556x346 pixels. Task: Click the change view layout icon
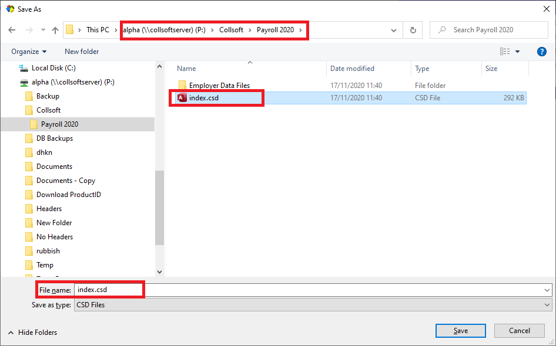pos(503,52)
